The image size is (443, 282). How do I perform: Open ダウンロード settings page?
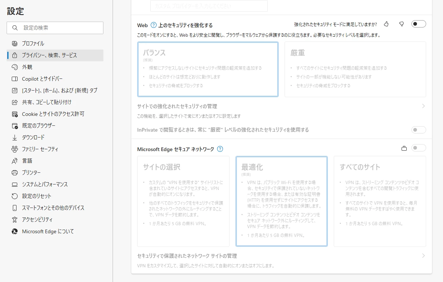(x=55, y=138)
